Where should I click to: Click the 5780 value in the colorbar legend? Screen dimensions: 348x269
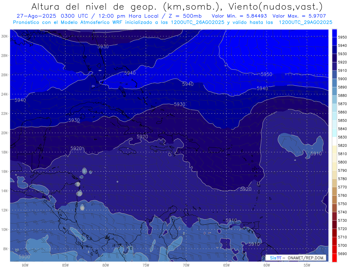342,179
